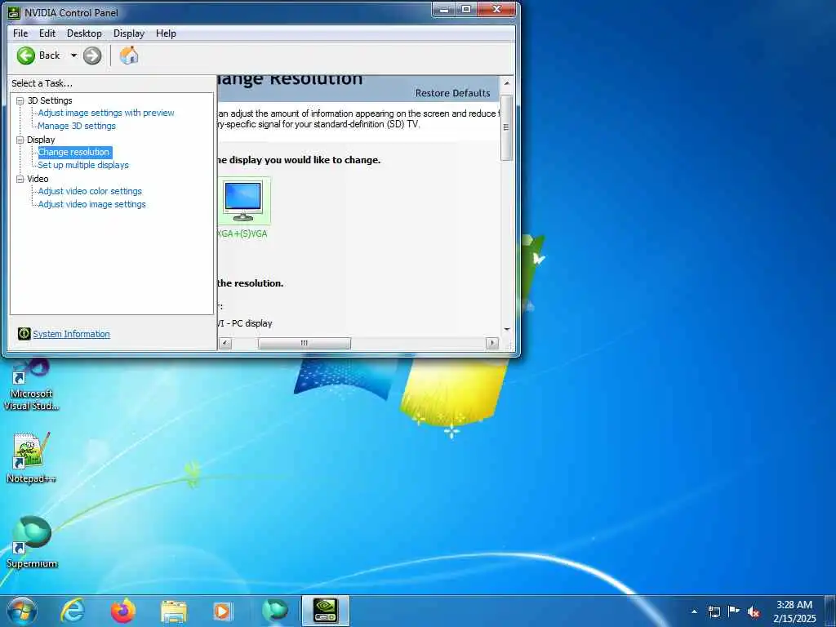Collapse the 3D Settings tree node
The width and height of the screenshot is (836, 627).
tap(20, 100)
